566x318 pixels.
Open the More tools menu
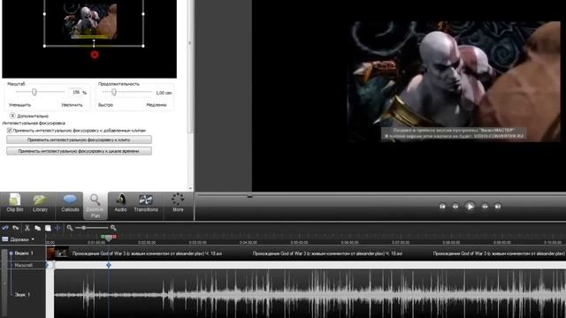point(178,203)
